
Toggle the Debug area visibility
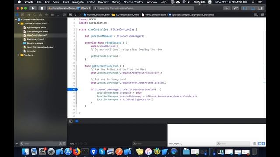(252, 8)
